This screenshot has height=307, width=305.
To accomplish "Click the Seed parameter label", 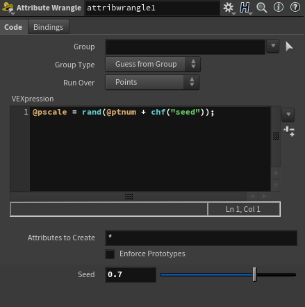I will 86,274.
